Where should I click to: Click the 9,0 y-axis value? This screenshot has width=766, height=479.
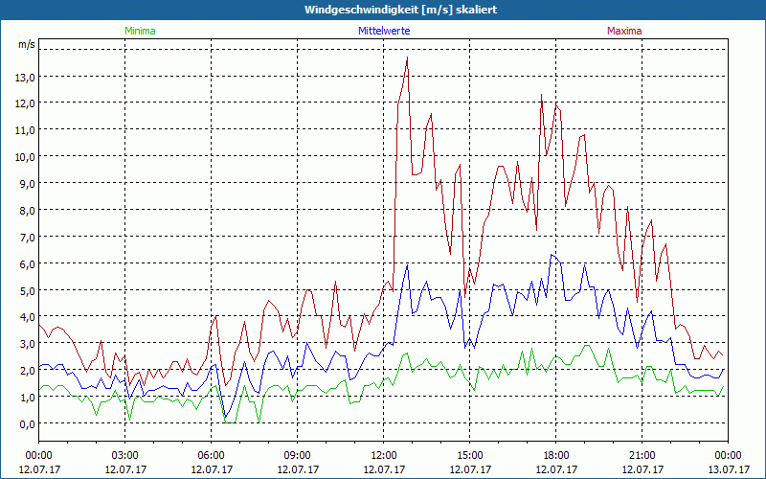[28, 184]
